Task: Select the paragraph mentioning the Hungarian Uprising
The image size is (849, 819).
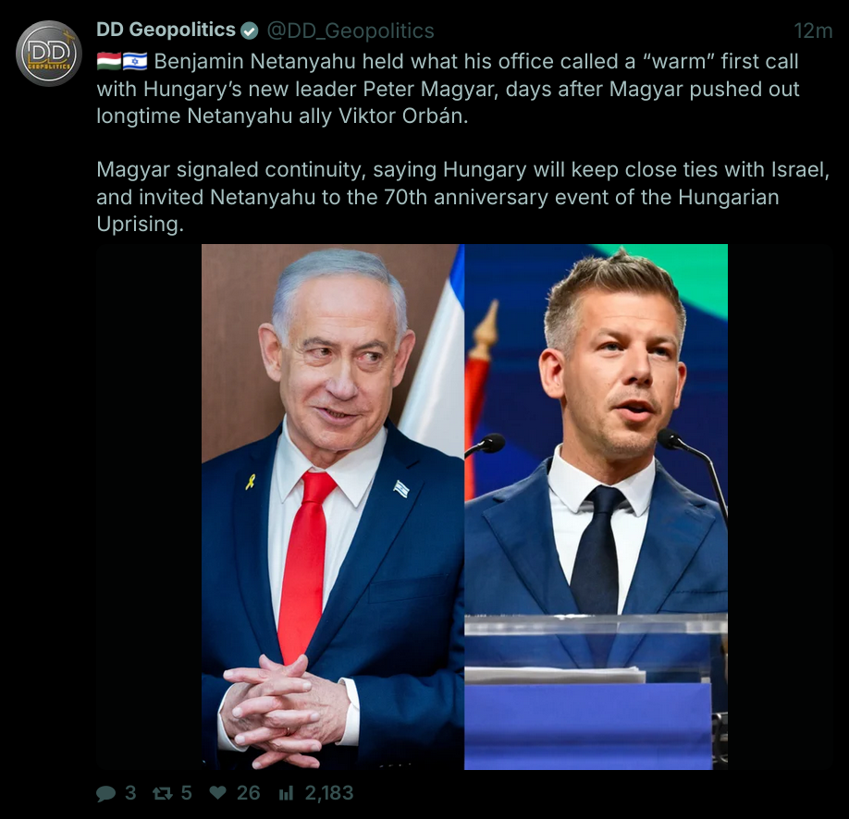Action: [x=463, y=197]
